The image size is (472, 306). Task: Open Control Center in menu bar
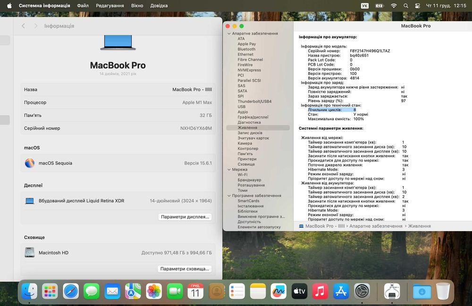[418, 6]
